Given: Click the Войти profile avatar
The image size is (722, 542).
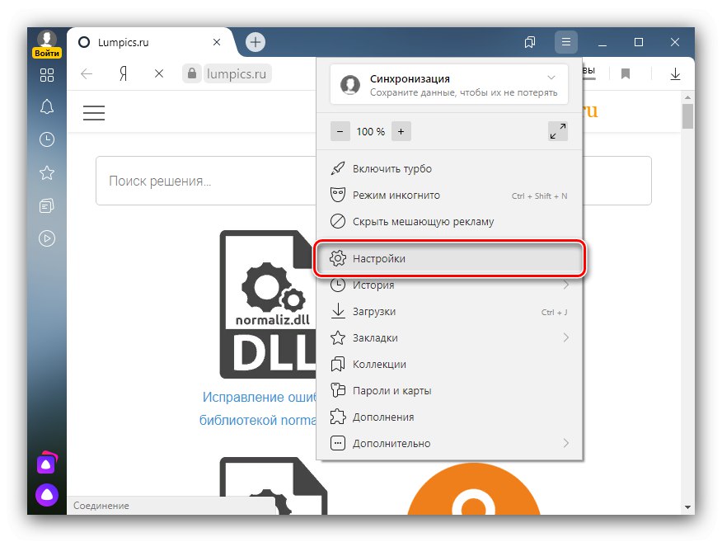Looking at the screenshot, I should 46,44.
